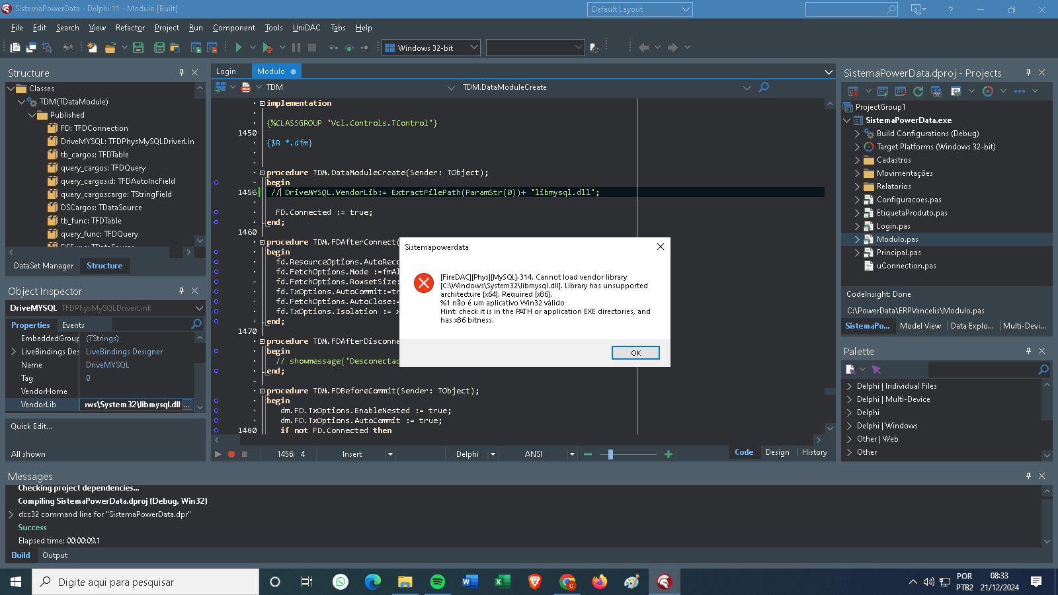The height and width of the screenshot is (595, 1058).
Task: Collapse the DataModuleCreate procedure fold marker
Action: click(262, 173)
